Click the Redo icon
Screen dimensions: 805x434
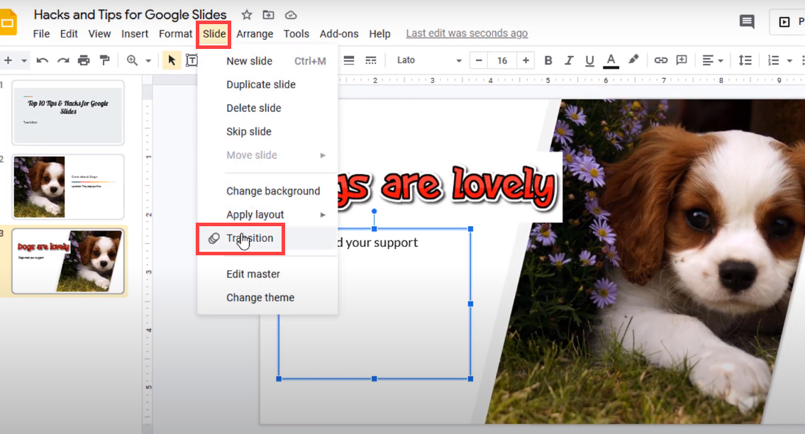point(63,60)
